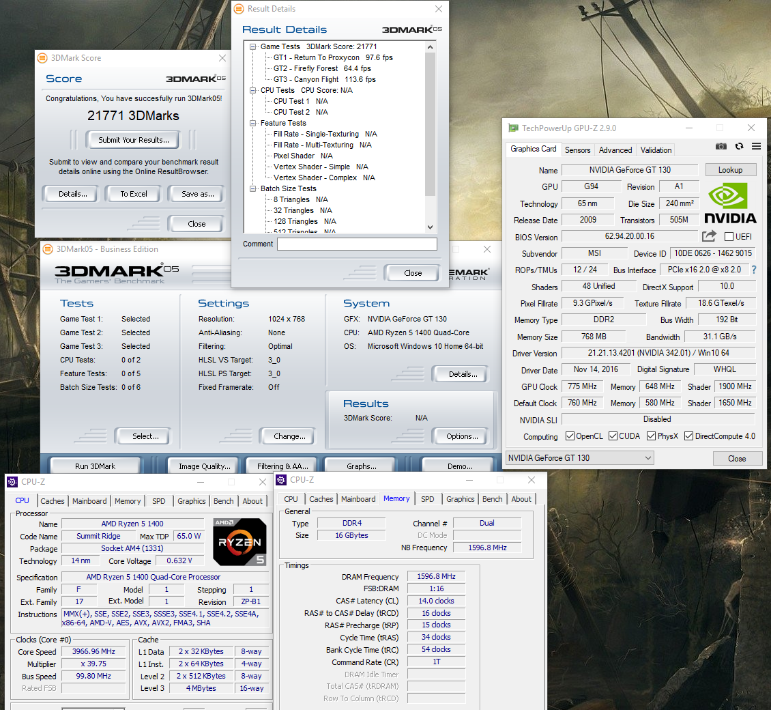Open Caches tab in left CPU-Z window
Screen dimensions: 771x710
(x=52, y=501)
